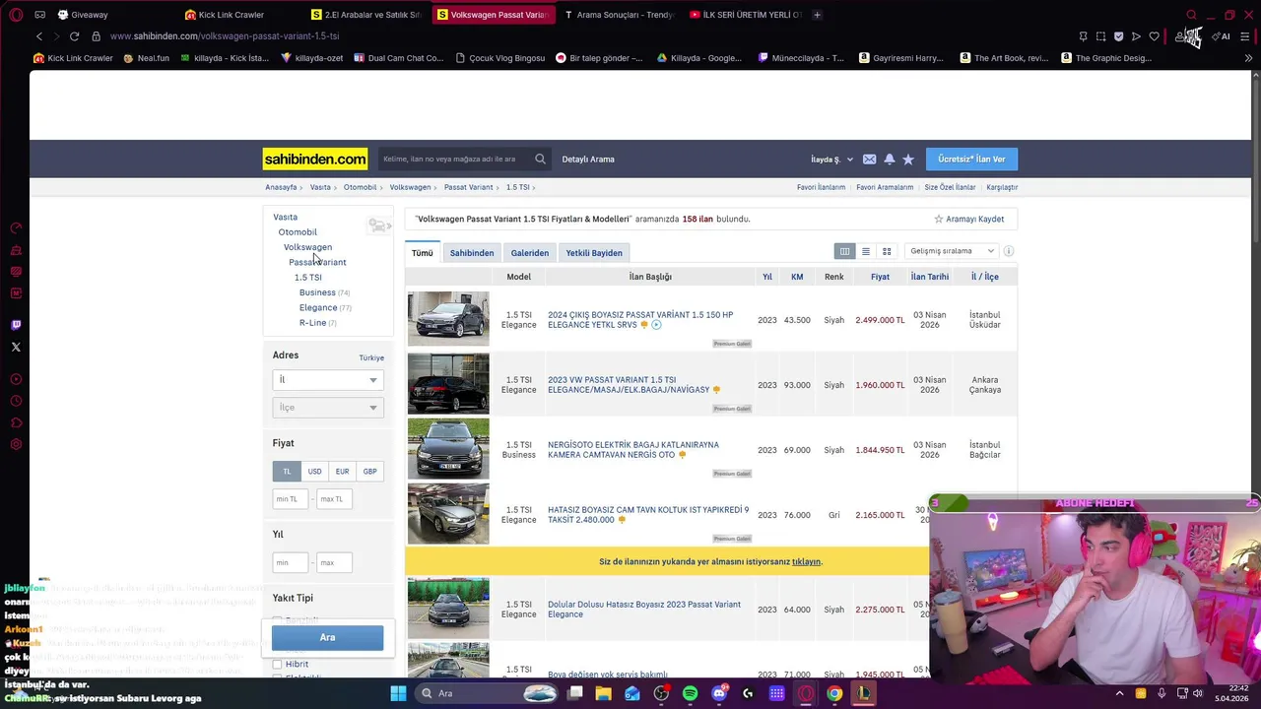
Task: Go back with browser back arrow
Action: click(39, 36)
